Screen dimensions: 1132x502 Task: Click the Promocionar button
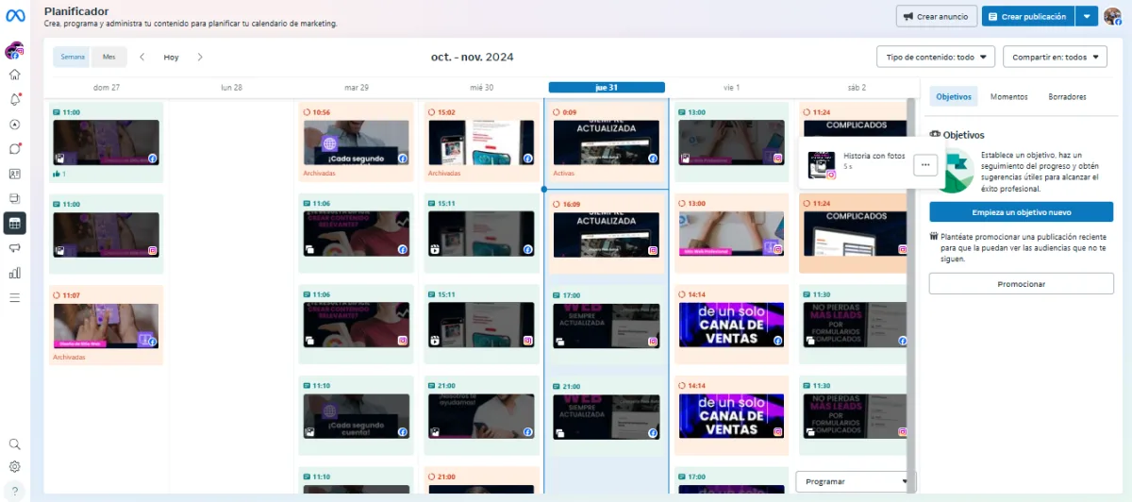pos(1021,283)
